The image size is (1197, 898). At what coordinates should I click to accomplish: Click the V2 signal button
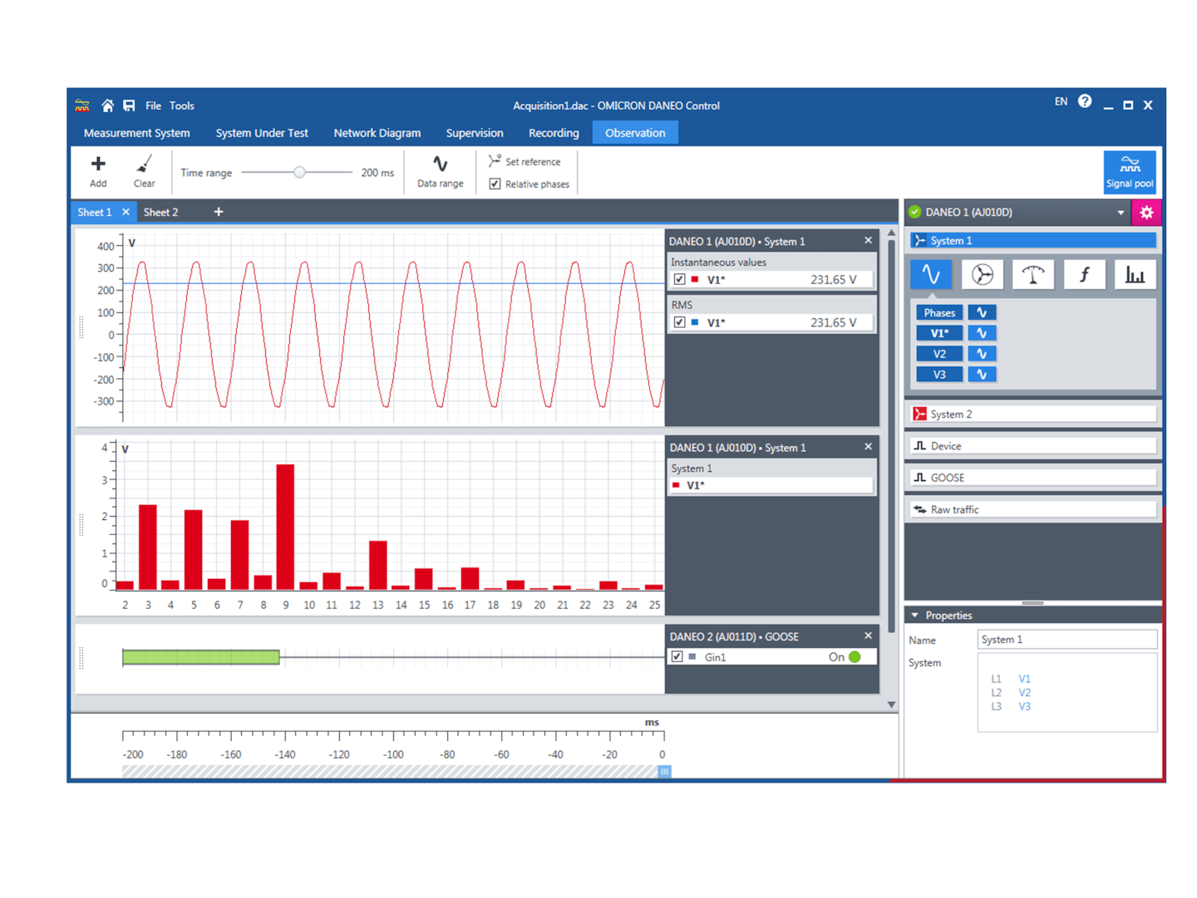pos(939,354)
